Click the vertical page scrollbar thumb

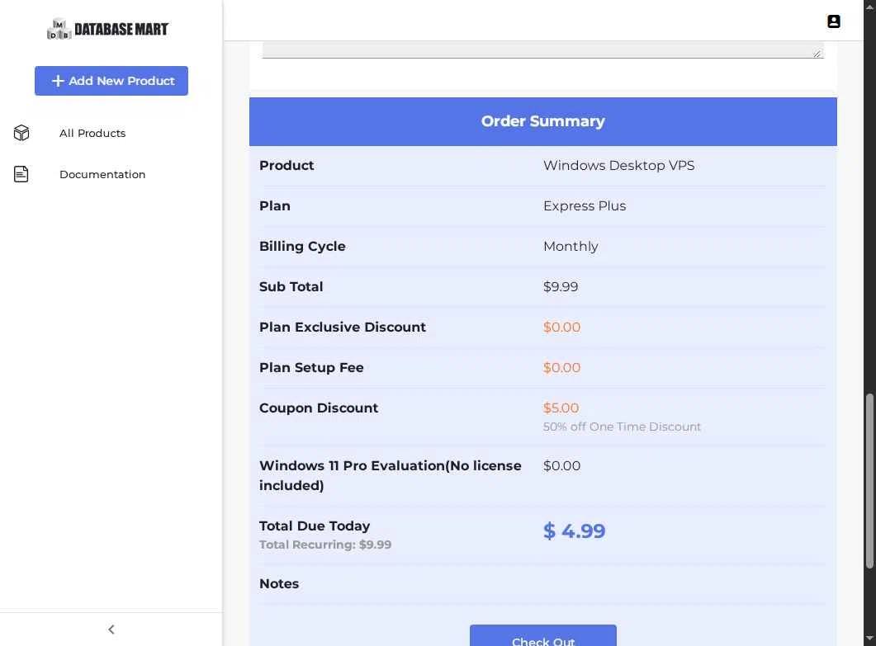pos(869,481)
